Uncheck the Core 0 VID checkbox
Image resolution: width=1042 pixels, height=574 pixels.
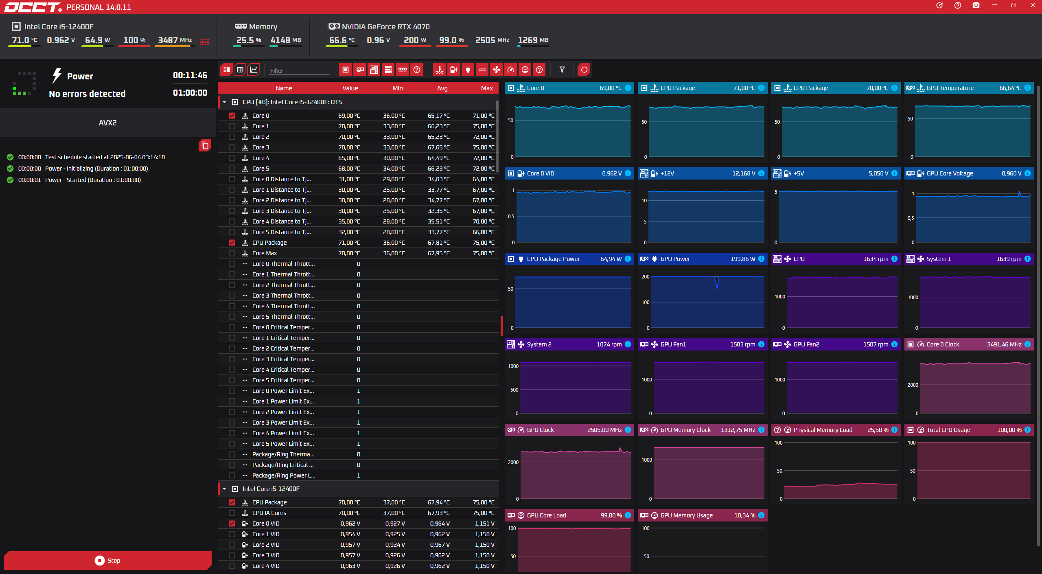[x=232, y=524]
